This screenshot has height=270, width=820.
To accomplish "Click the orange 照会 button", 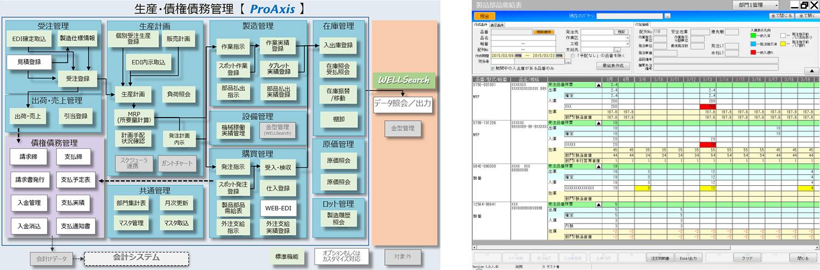I will (x=484, y=16).
